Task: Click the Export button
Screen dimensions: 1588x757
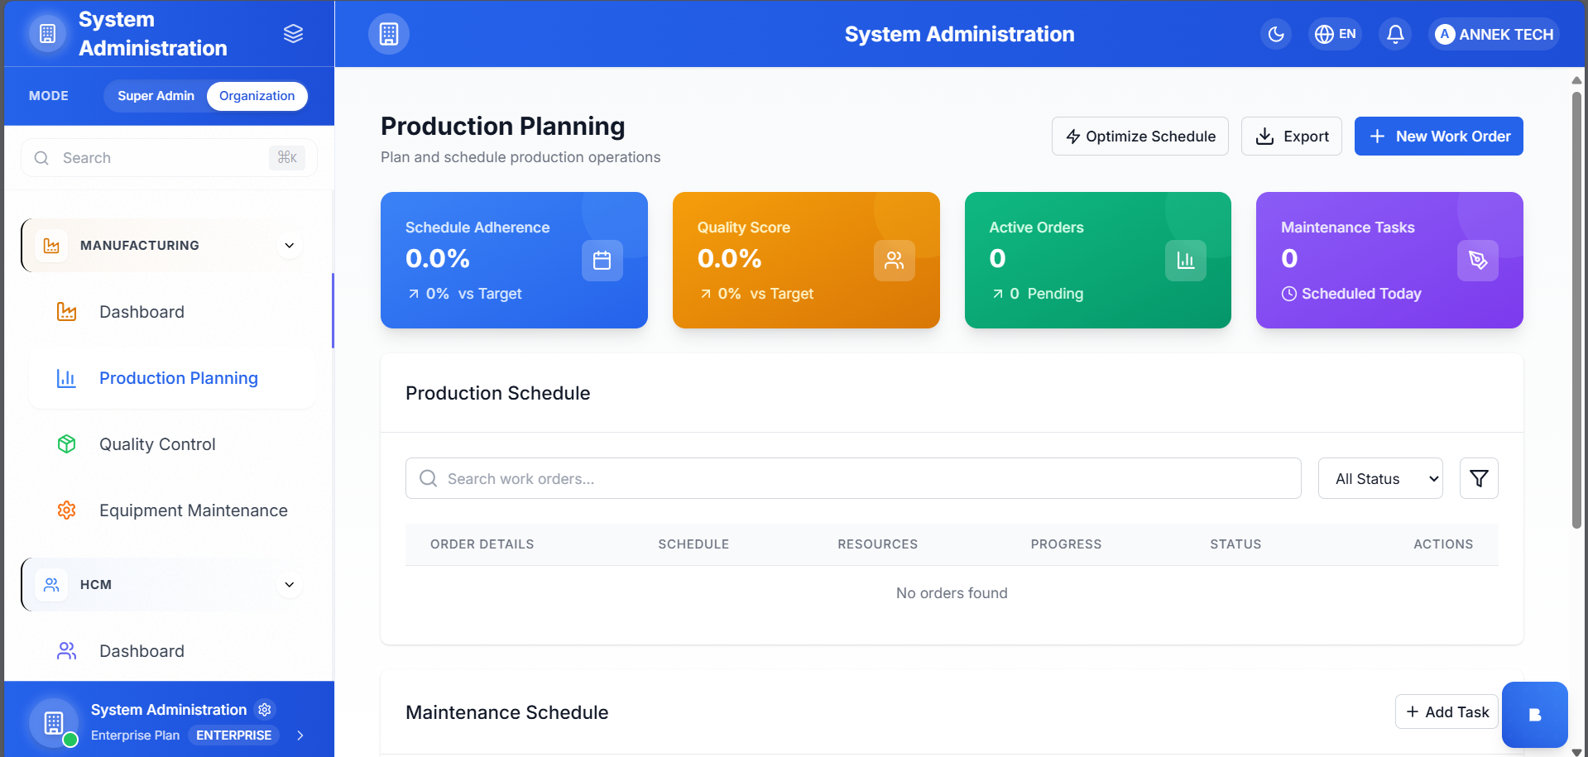Action: [1292, 137]
